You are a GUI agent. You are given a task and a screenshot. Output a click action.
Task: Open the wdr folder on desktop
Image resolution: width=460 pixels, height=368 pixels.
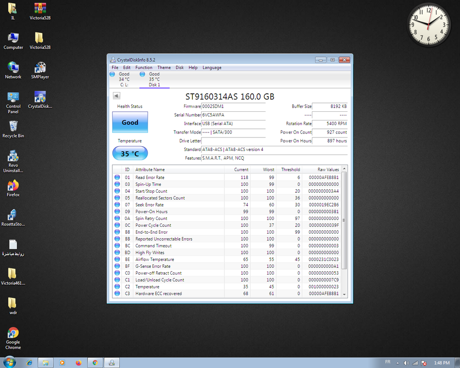point(13,306)
